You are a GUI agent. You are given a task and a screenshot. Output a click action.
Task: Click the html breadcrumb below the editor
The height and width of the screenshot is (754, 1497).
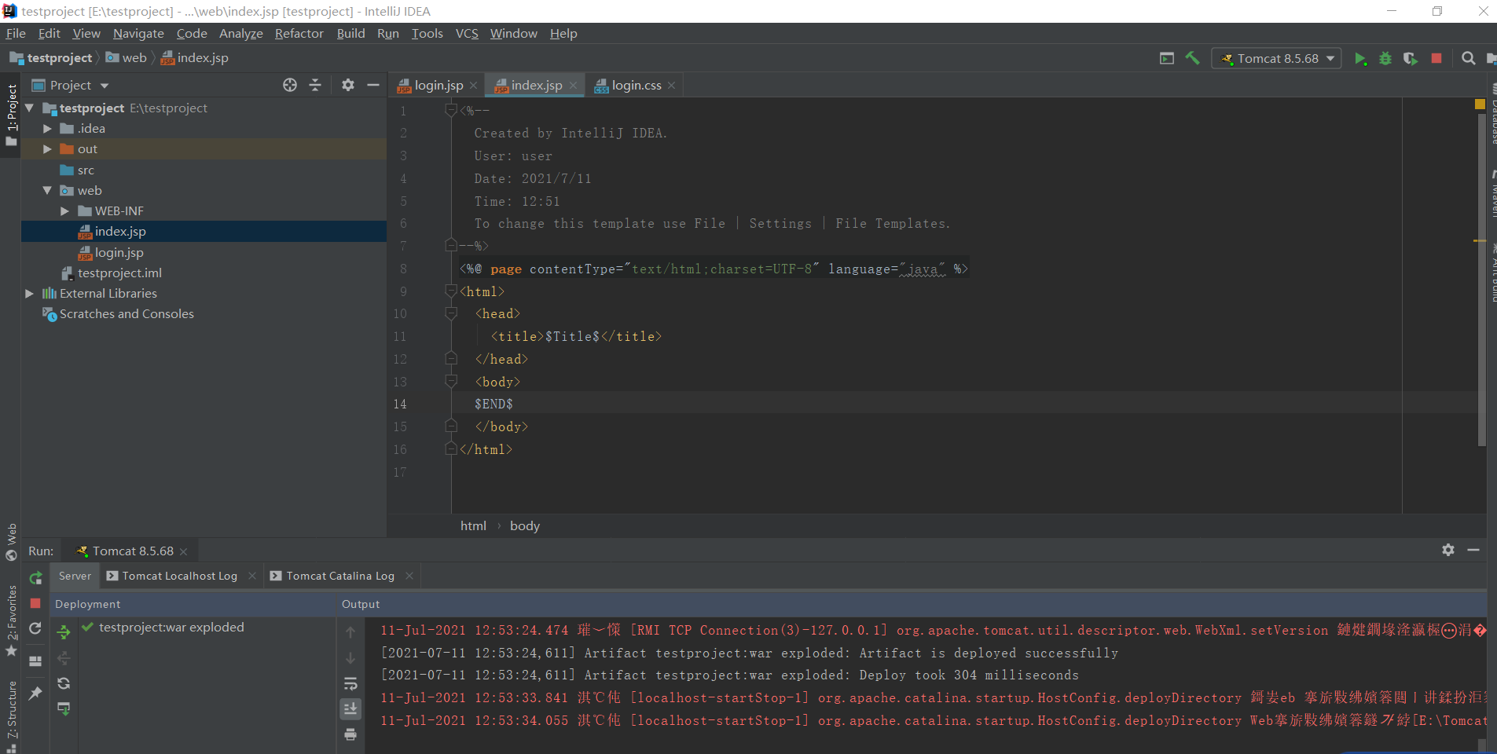tap(473, 525)
